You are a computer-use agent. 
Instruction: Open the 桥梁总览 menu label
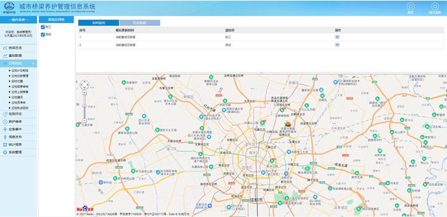(x=15, y=48)
